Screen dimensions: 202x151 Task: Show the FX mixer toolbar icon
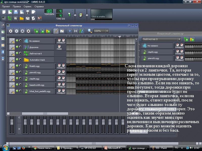pos(28,18)
